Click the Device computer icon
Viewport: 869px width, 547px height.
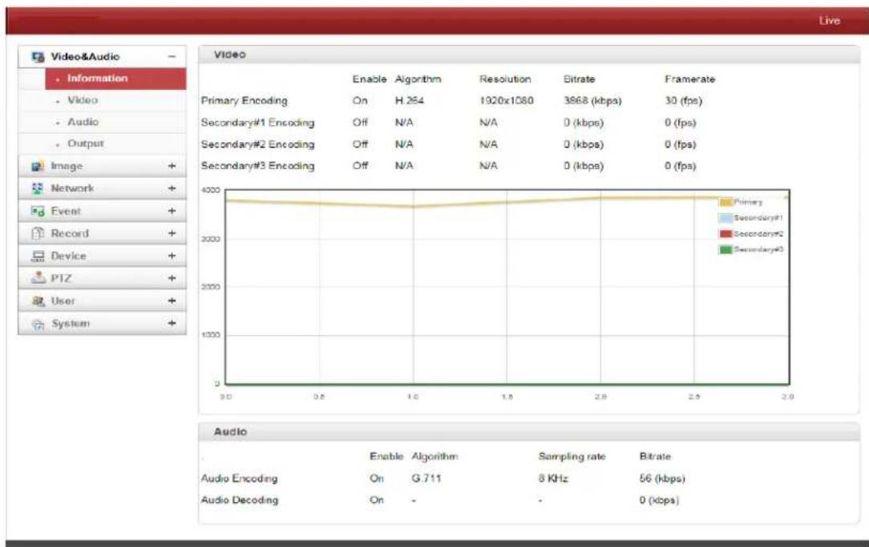[x=38, y=256]
